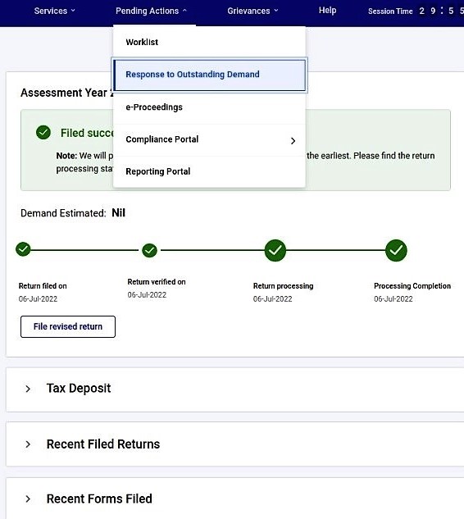Click the Return verified on checkmark

tap(149, 251)
